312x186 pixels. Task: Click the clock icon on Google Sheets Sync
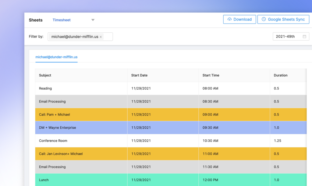coord(264,19)
